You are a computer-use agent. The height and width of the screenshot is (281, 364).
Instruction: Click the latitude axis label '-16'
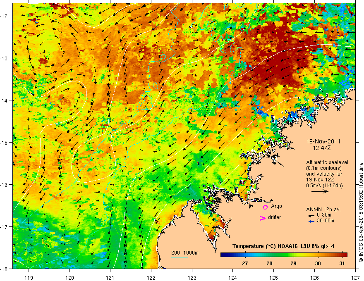coord(4,185)
